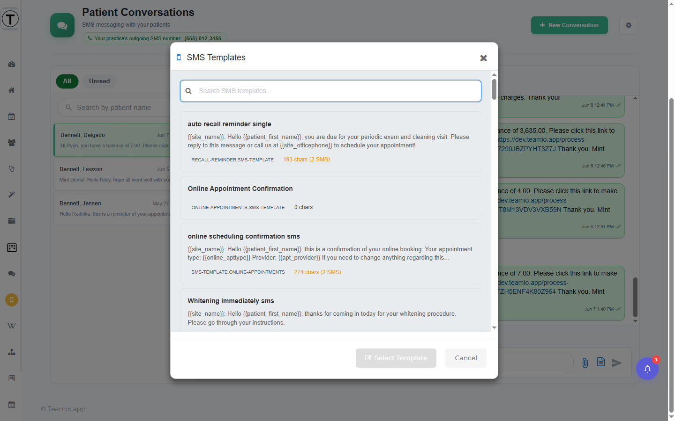Open the notifications bell
675x421 pixels.
click(647, 369)
